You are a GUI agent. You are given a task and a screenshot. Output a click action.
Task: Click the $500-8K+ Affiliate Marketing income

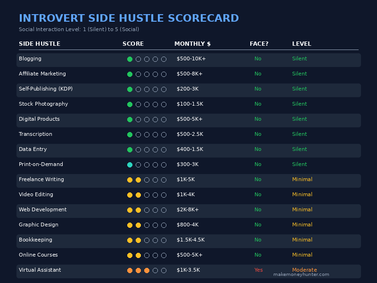point(189,74)
